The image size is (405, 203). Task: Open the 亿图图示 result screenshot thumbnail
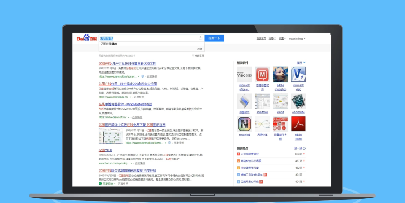point(110,136)
